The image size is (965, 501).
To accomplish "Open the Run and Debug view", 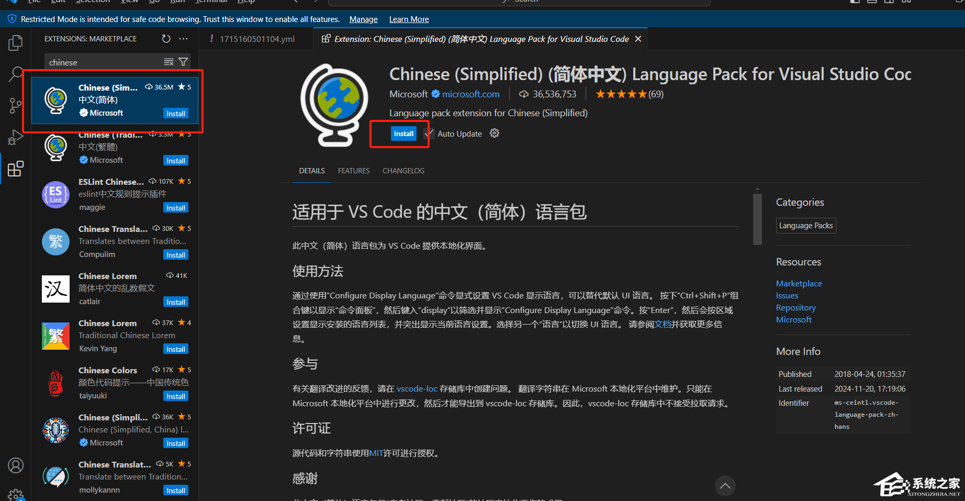I will [16, 137].
